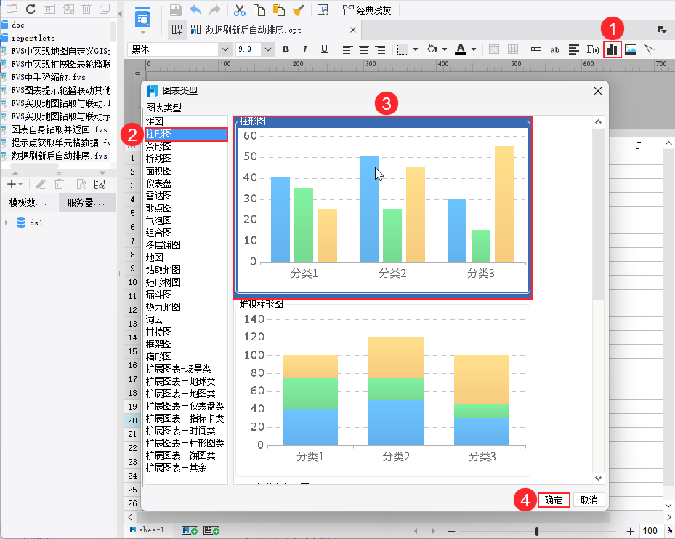Click the redo arrow
The height and width of the screenshot is (539, 675).
[214, 10]
